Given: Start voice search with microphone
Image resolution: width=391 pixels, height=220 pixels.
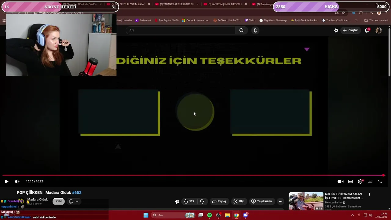Looking at the screenshot, I should 255,30.
